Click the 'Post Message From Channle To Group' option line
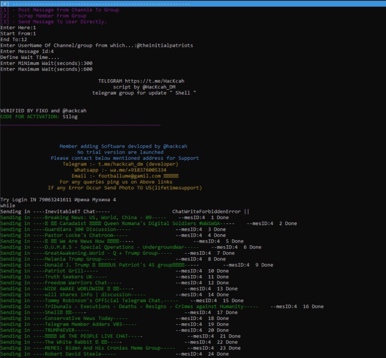This screenshot has width=386, height=358. tap(60, 10)
